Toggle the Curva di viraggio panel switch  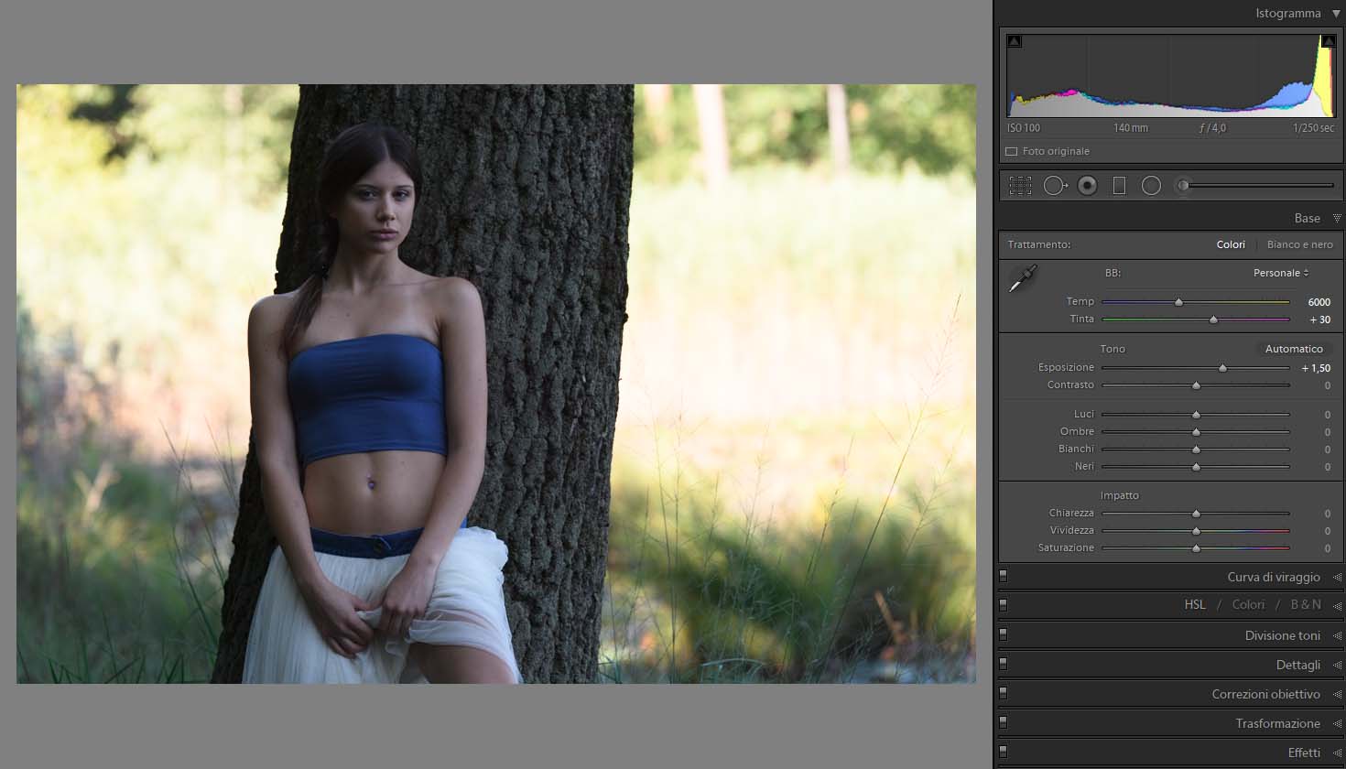[1004, 577]
